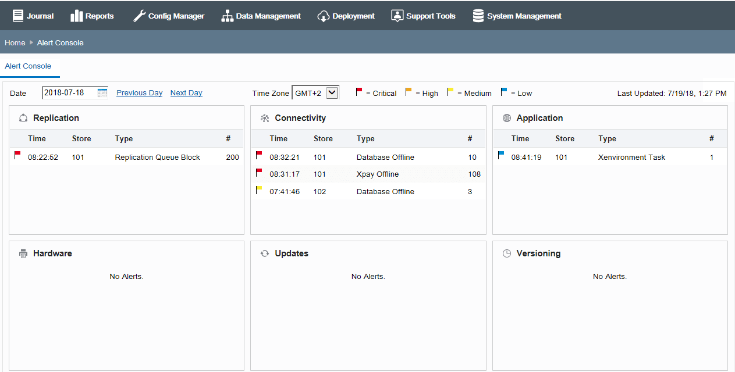Viewport: 735px width, 372px height.
Task: Click the Previous Day link
Action: (139, 92)
